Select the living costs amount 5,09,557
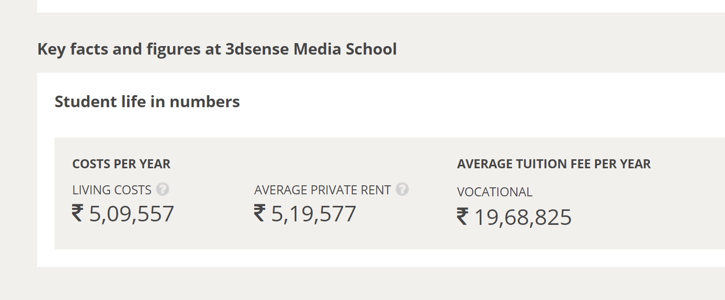The image size is (725, 300). pyautogui.click(x=132, y=214)
